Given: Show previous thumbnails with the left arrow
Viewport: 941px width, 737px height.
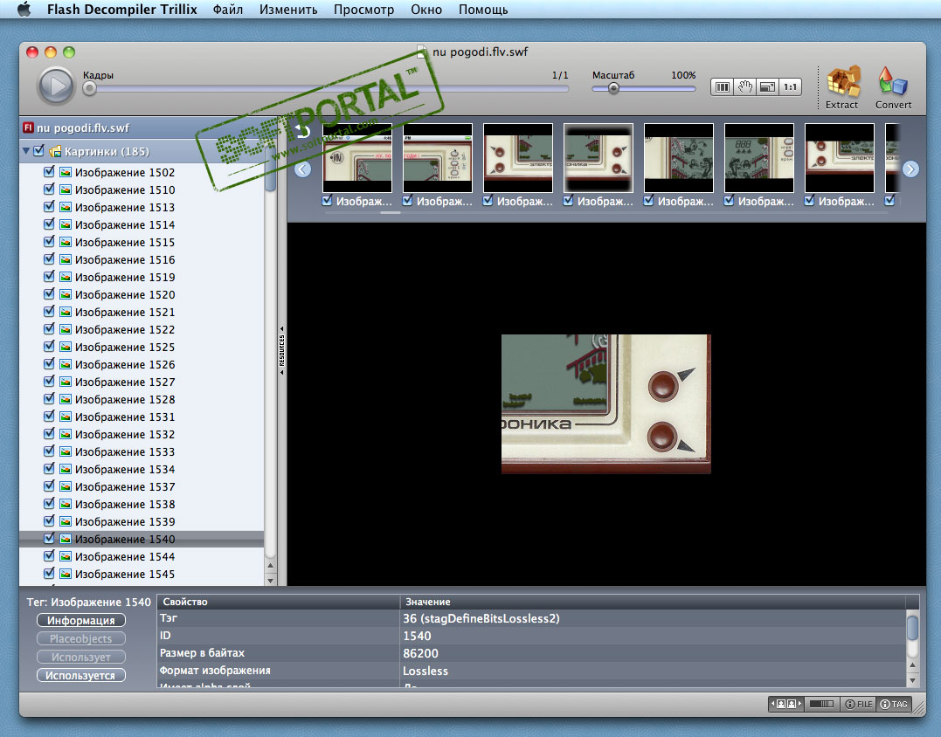Looking at the screenshot, I should 303,169.
